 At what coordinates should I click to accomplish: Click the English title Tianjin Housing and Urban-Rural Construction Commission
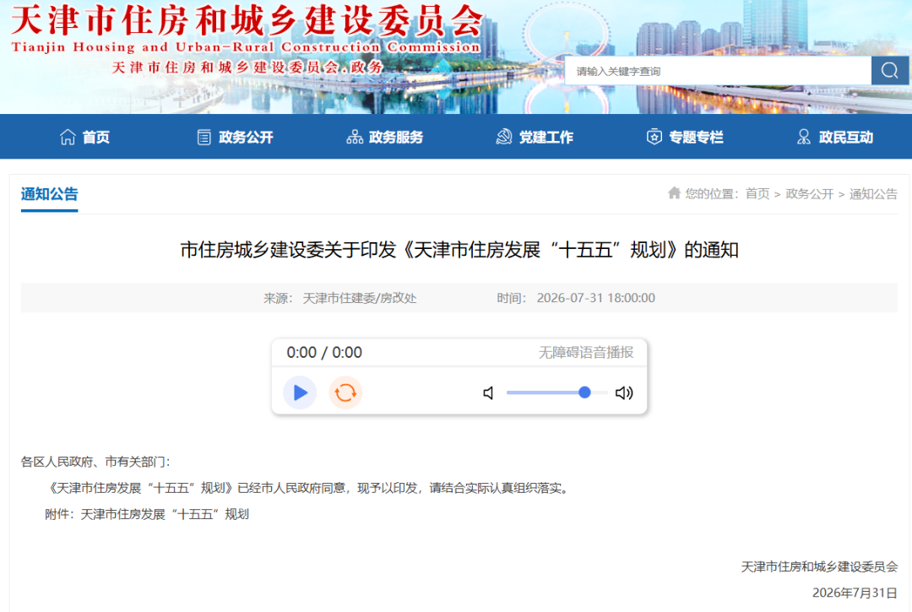[x=246, y=47]
